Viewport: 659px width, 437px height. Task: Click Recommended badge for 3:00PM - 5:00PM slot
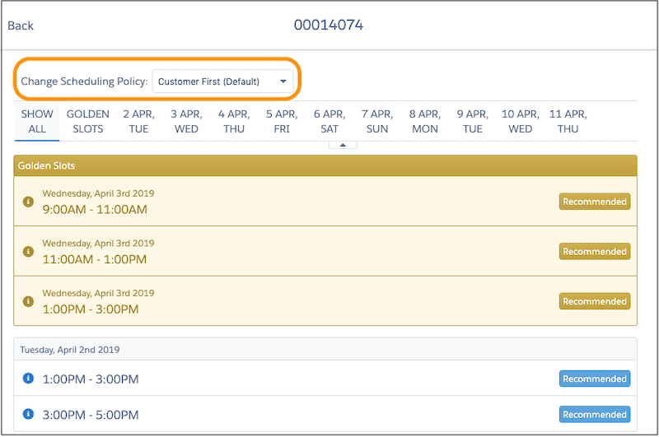pyautogui.click(x=594, y=414)
